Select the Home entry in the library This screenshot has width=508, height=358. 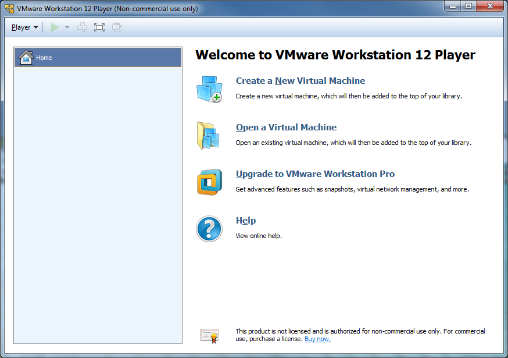(98, 58)
